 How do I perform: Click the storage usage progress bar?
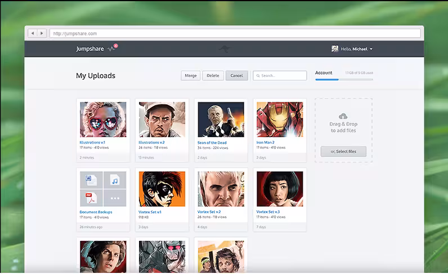(344, 80)
